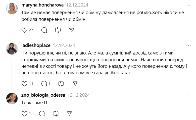The height and width of the screenshot is (120, 196).
Task: Like zno_biologia_odessa's reply
Action: pyautogui.click(x=24, y=114)
